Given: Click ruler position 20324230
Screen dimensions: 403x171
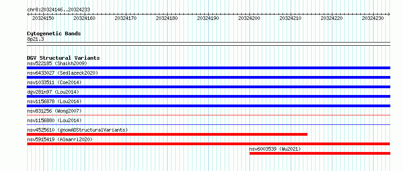Looking at the screenshot, I should (373, 18).
